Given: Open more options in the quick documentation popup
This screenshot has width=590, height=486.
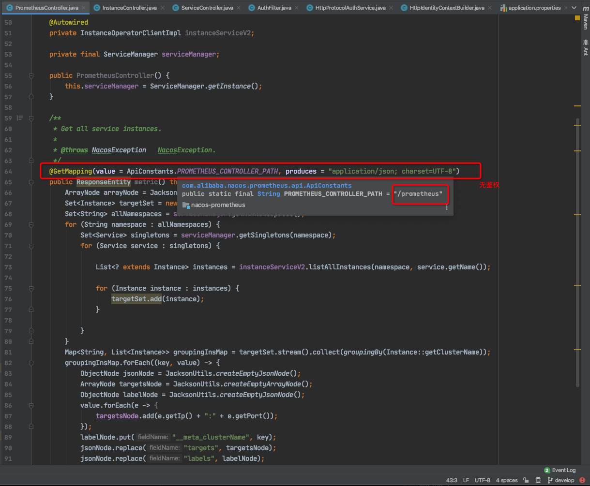Looking at the screenshot, I should (x=447, y=207).
